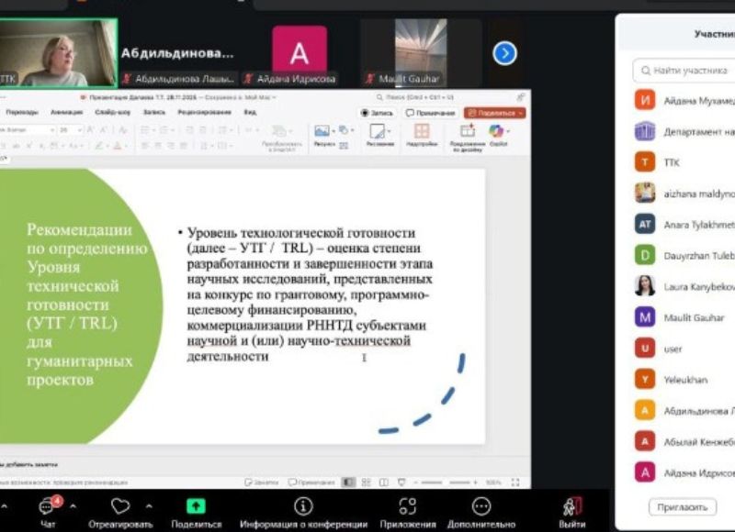
Task: Open the Copilot icon in PowerPoint
Action: 497,132
